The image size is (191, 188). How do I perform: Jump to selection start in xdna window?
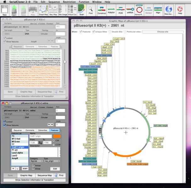(49, 124)
